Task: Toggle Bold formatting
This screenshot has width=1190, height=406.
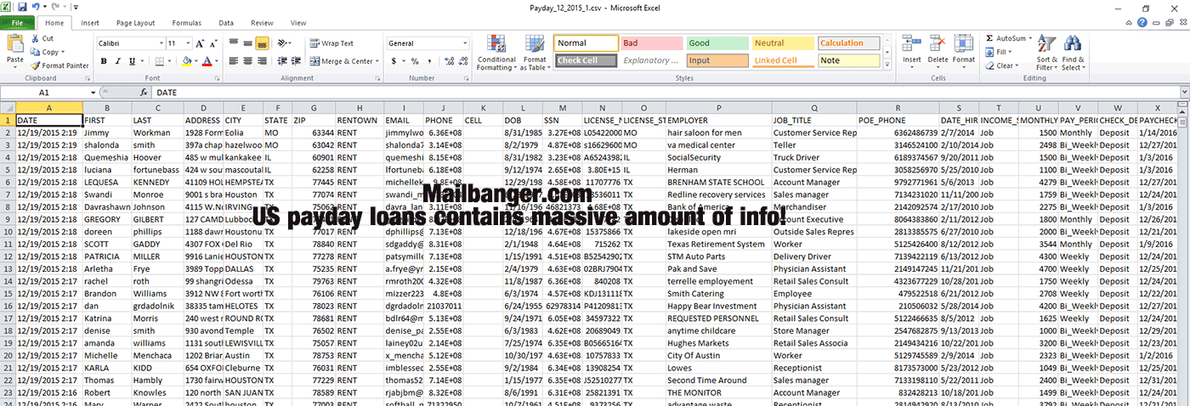Action: click(105, 61)
